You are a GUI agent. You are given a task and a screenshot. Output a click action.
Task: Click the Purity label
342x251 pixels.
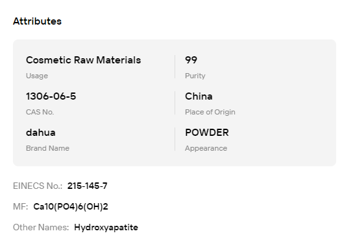click(x=195, y=76)
